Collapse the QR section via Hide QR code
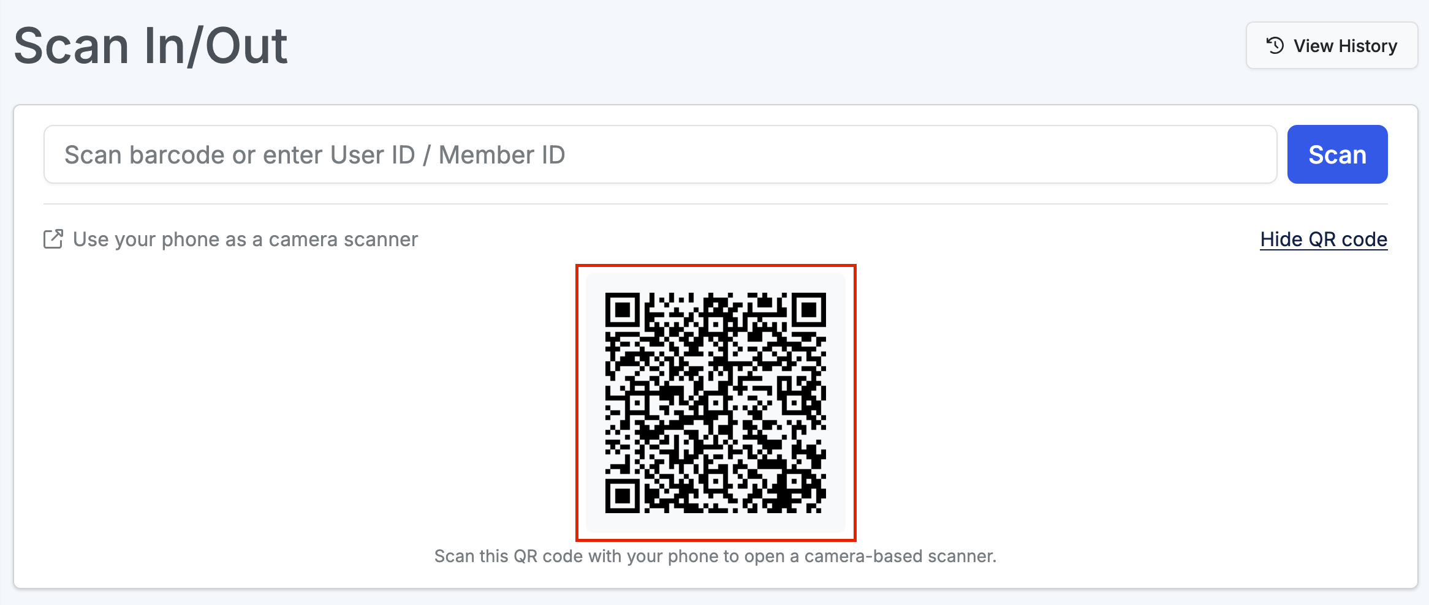This screenshot has height=605, width=1429. 1324,239
